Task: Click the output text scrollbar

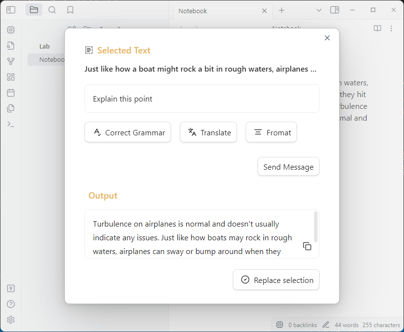Action: click(x=316, y=227)
